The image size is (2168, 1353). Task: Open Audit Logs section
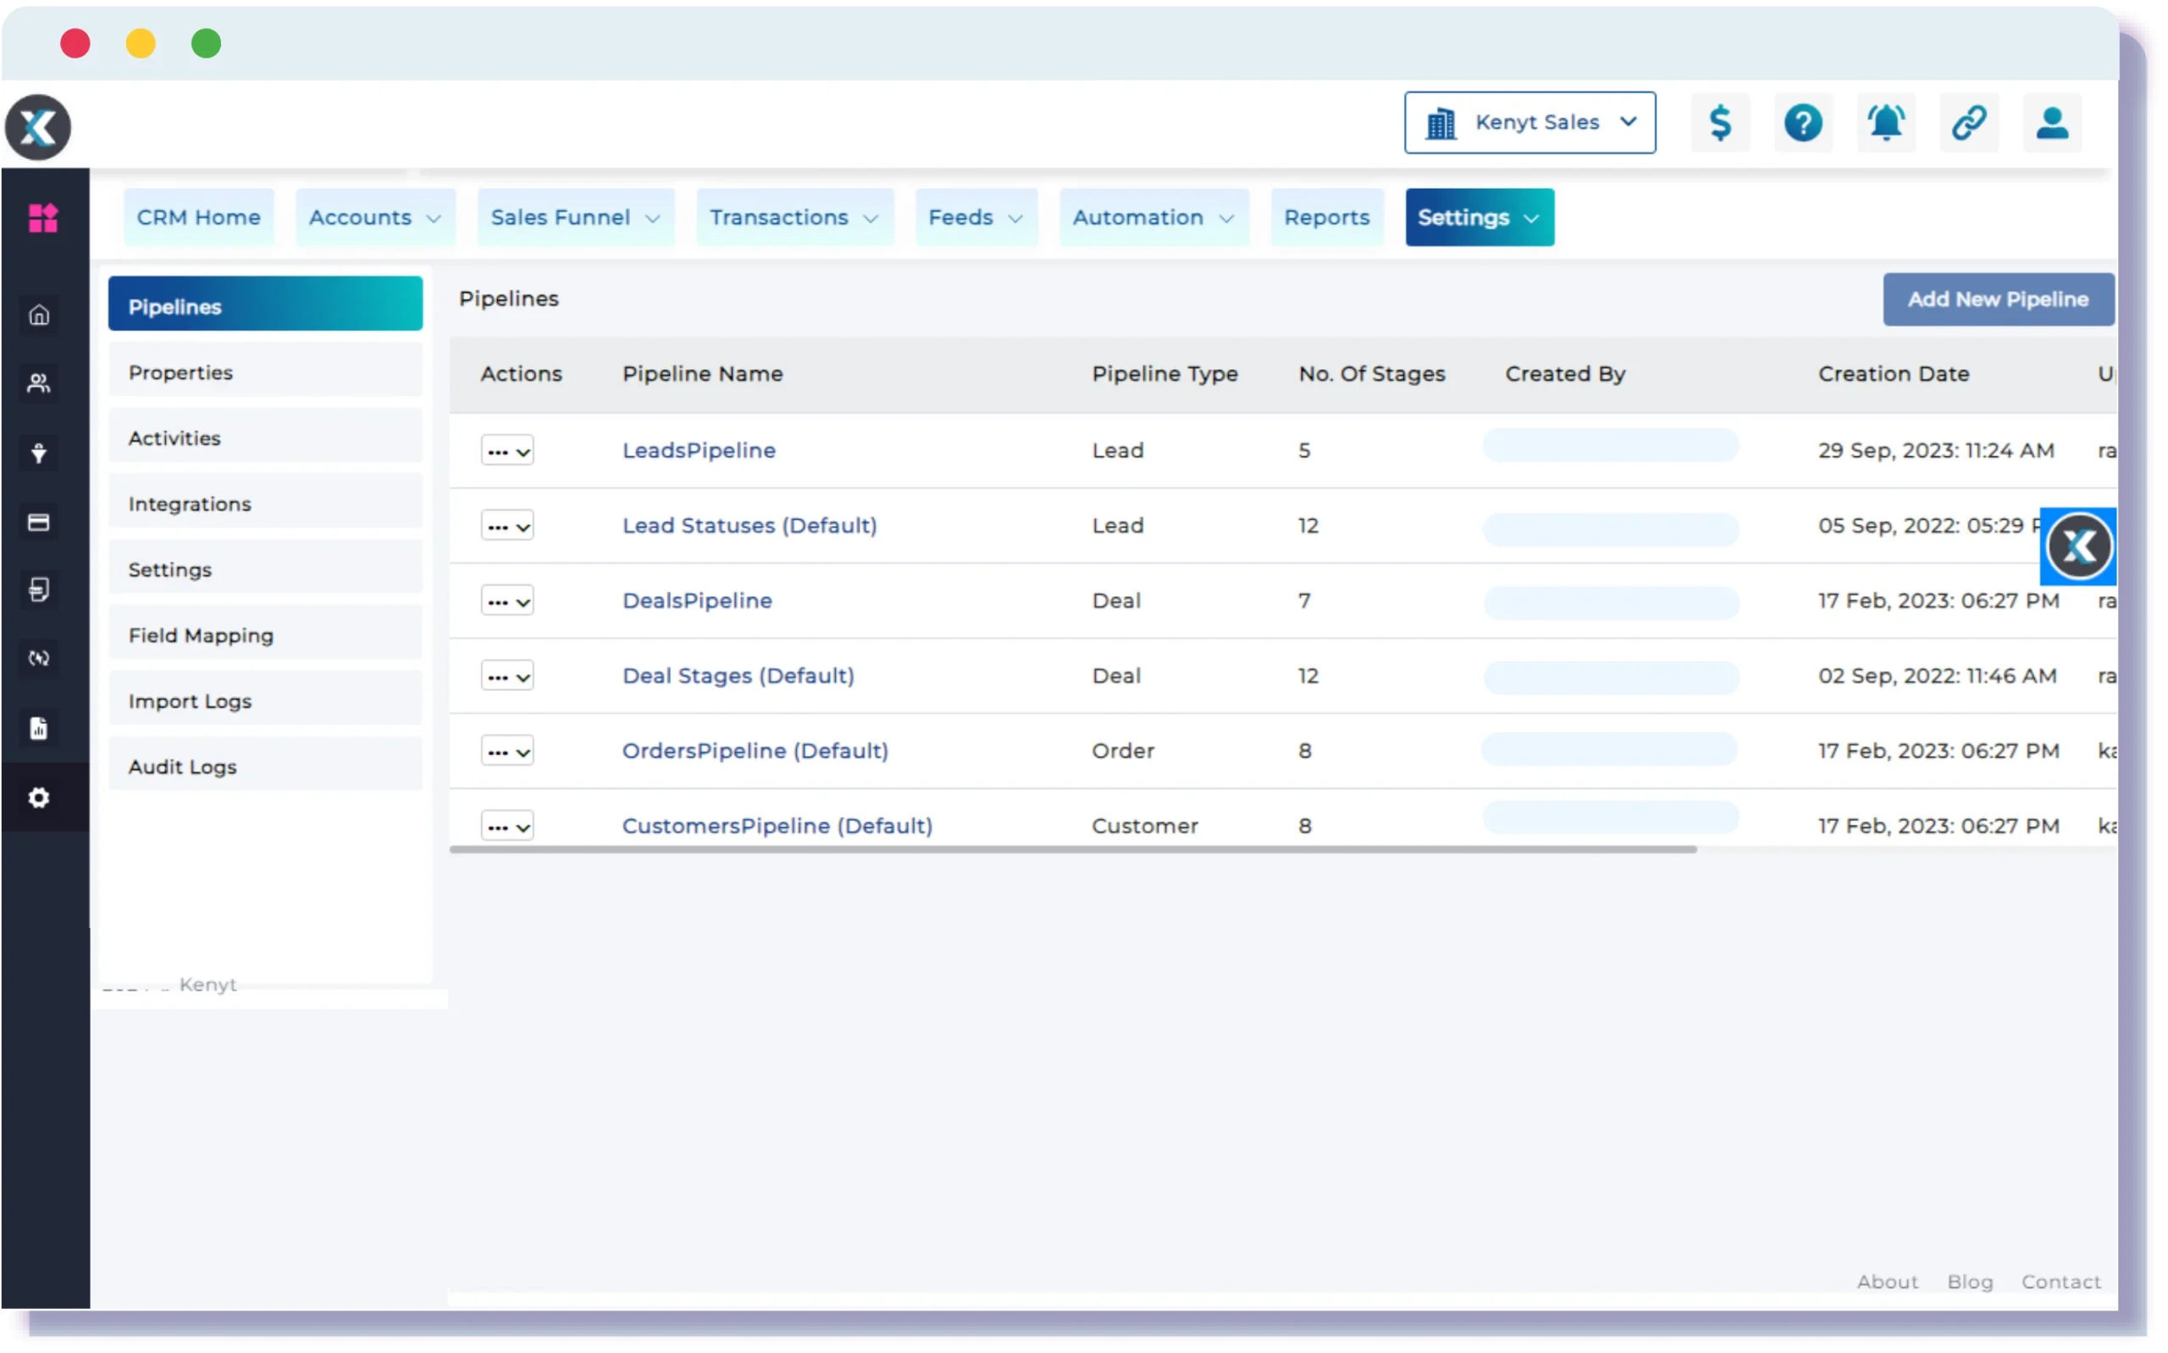182,765
